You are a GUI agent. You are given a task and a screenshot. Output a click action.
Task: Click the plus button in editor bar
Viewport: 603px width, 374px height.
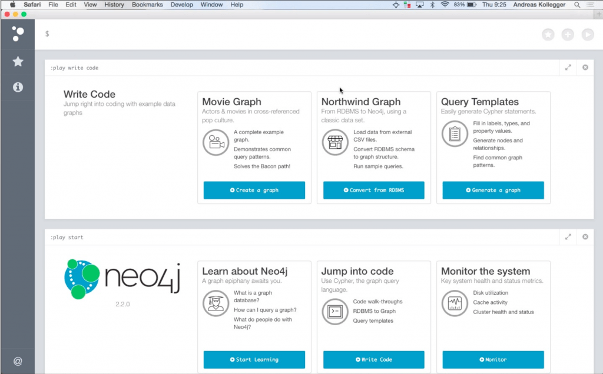pos(568,35)
